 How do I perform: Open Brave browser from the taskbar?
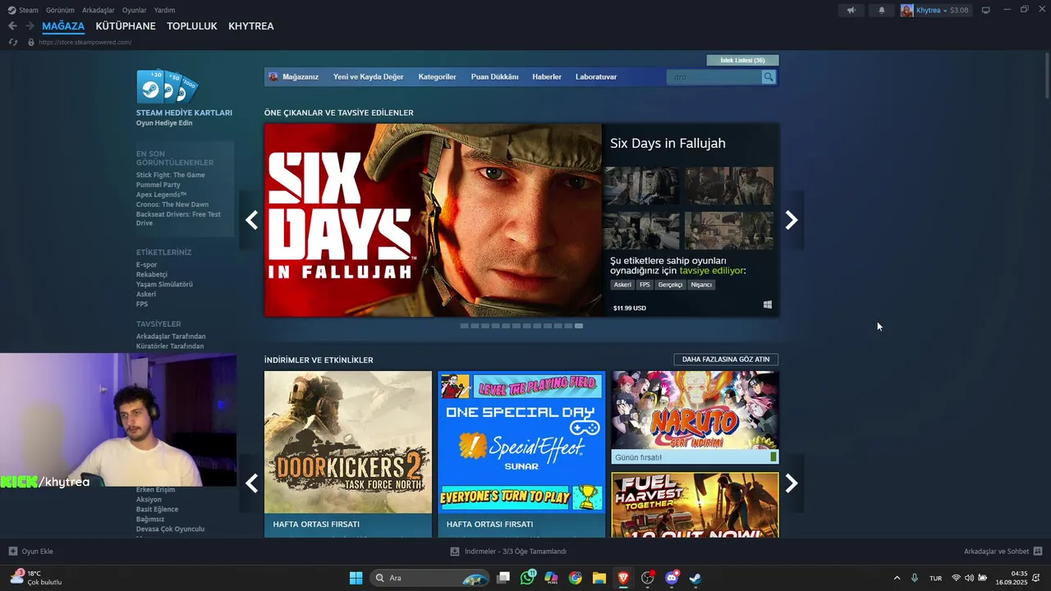pyautogui.click(x=623, y=578)
